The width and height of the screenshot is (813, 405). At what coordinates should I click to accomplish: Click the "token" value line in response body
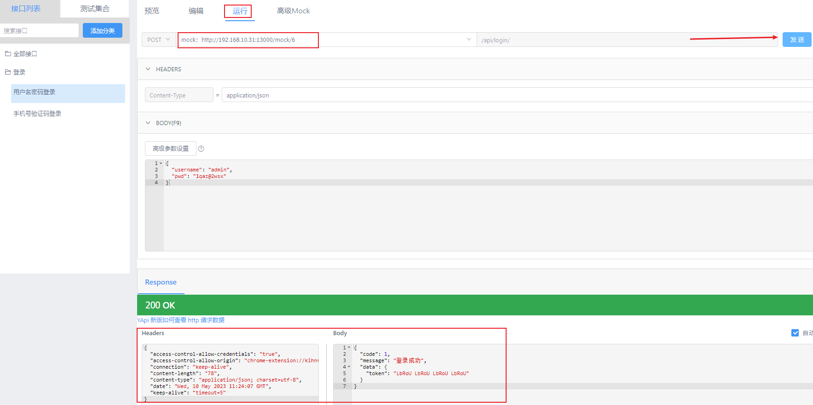(x=417, y=373)
